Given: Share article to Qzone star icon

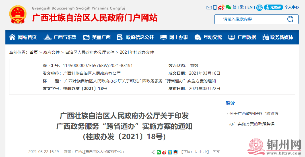Looking at the screenshot, I should click(170, 152).
